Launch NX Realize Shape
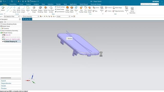Image resolution: width=164 pixels, height=92 pixels. pos(34,9)
